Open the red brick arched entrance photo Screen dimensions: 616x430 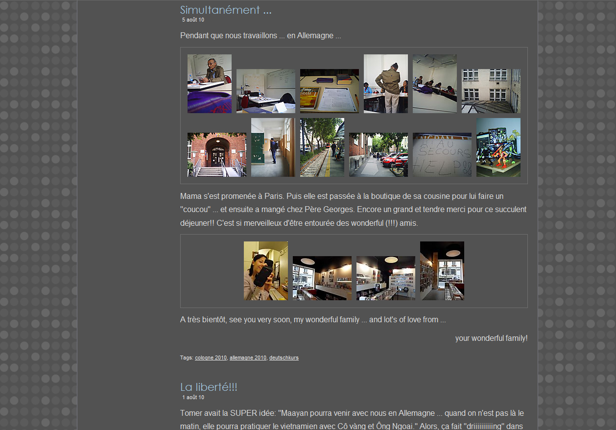pyautogui.click(x=216, y=155)
